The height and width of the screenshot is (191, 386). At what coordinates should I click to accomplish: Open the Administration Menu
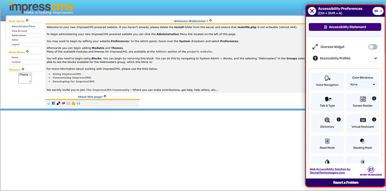(x=24, y=26)
